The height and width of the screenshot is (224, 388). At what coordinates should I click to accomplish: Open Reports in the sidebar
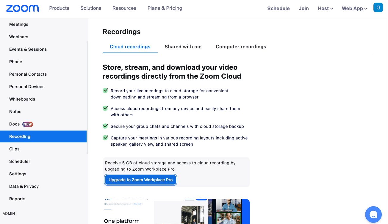[x=17, y=199]
